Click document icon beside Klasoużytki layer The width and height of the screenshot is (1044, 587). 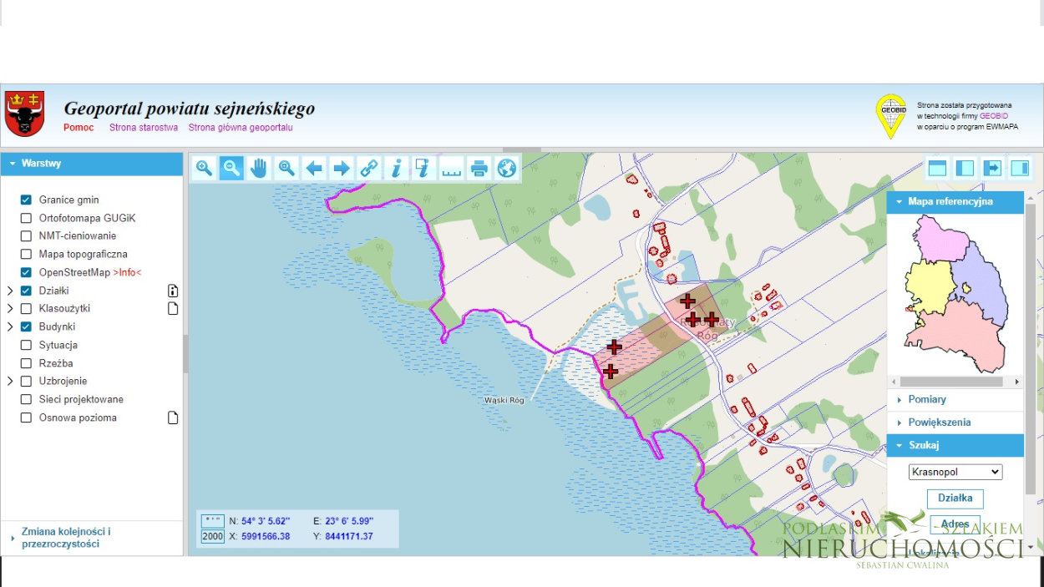point(173,309)
